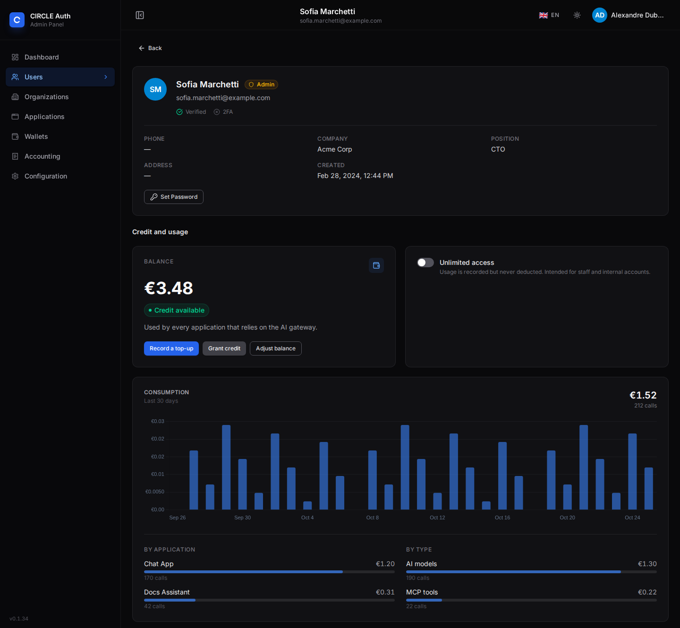680x628 pixels.
Task: Open Organizations page
Action: [x=60, y=97]
